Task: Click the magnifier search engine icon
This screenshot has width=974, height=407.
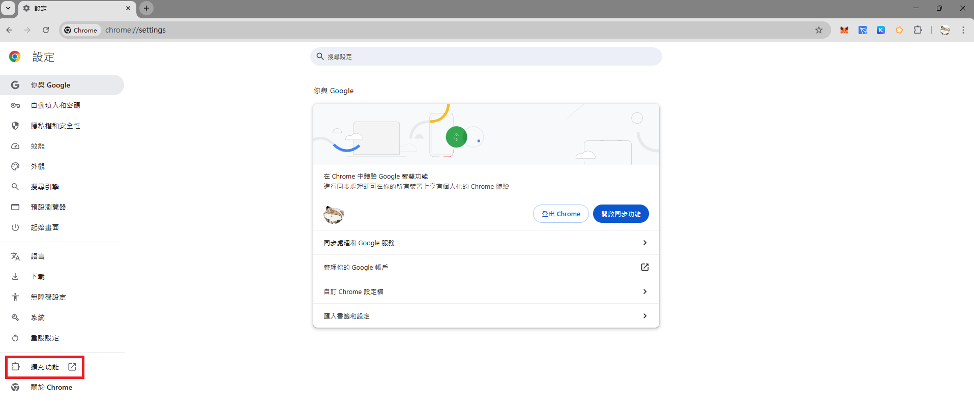Action: [x=15, y=187]
